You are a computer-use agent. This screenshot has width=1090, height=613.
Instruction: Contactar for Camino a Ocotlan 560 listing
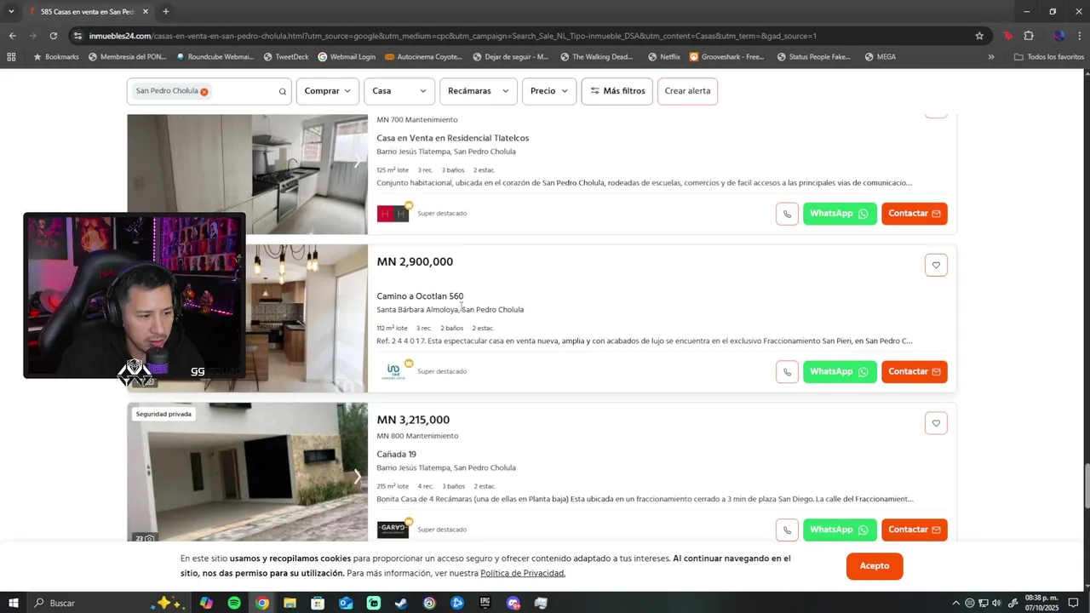pos(915,372)
